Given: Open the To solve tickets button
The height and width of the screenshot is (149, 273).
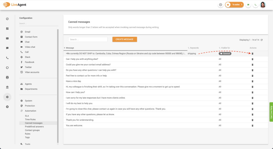Looking at the screenshot, I should pos(234,5).
